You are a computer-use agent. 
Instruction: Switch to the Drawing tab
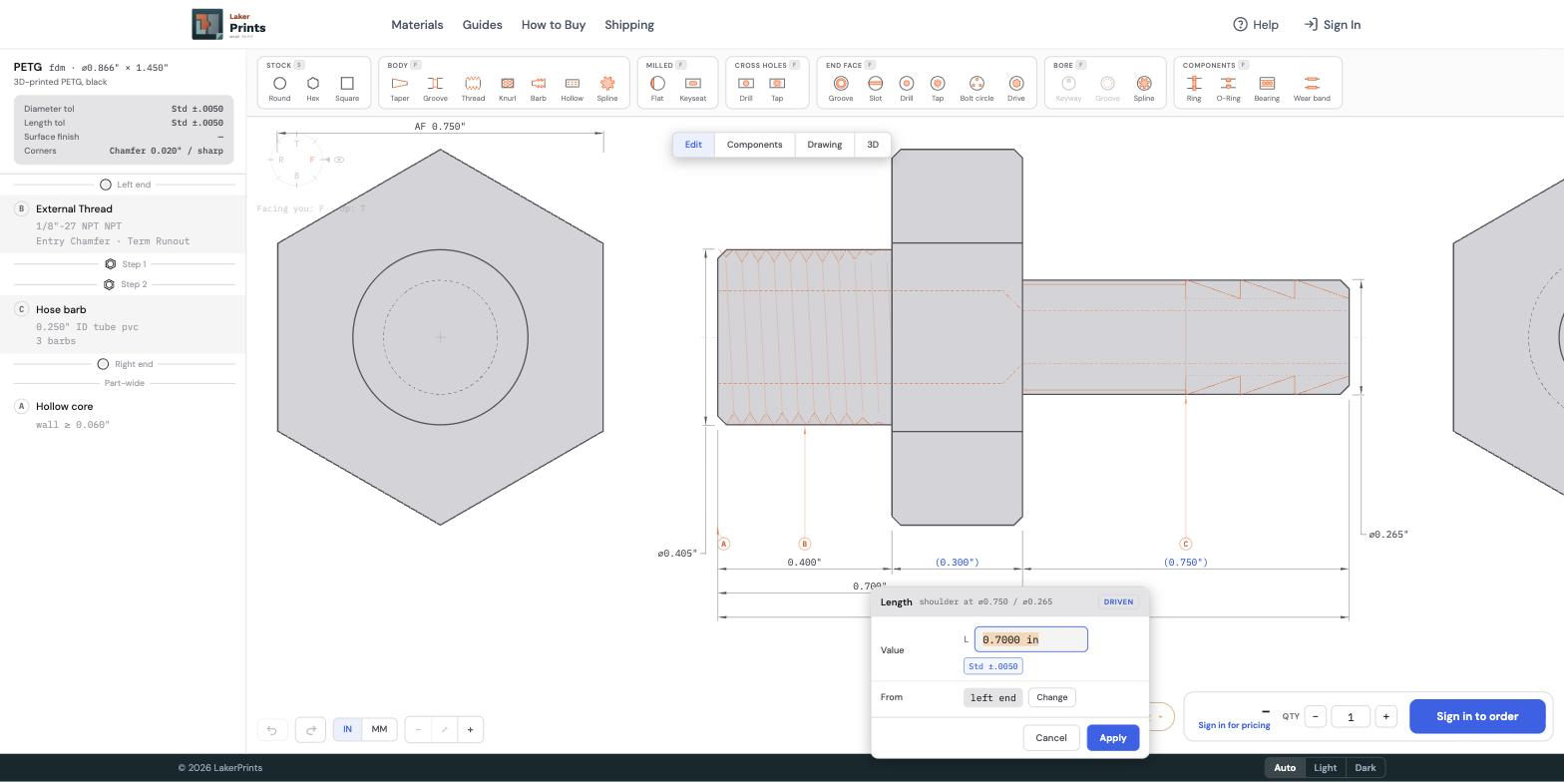point(825,145)
